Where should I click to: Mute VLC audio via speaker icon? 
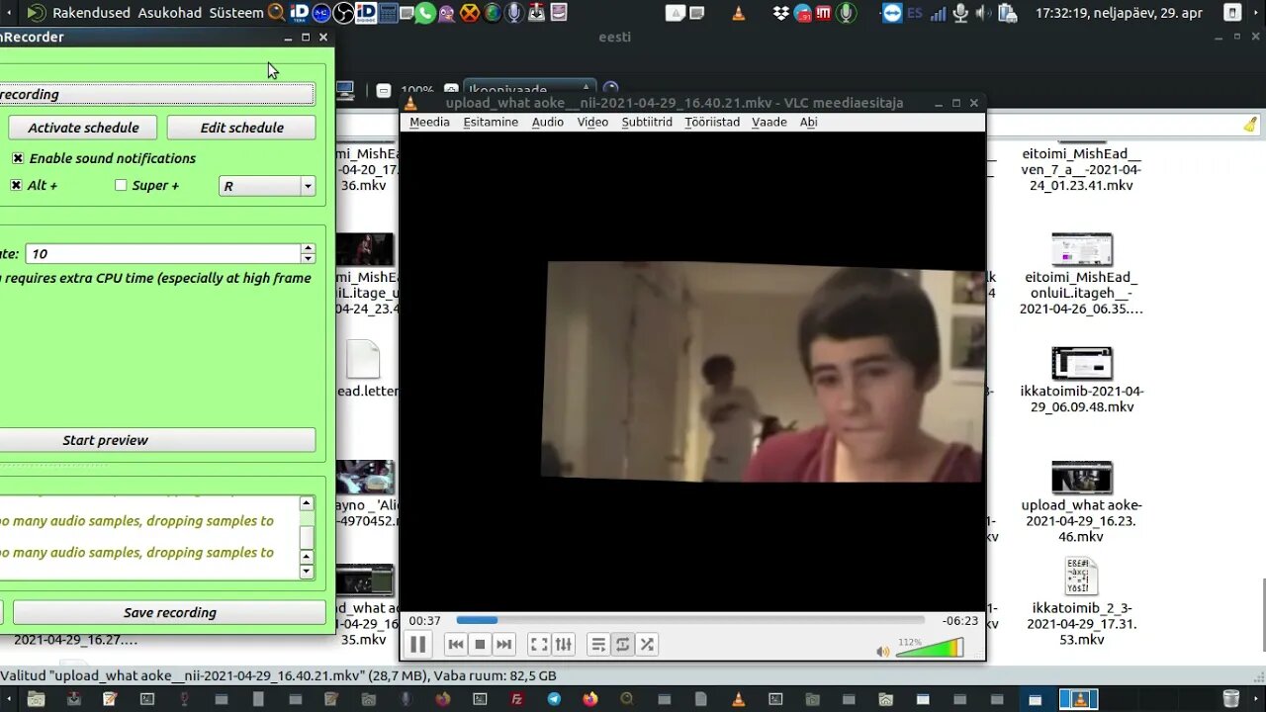pyautogui.click(x=883, y=651)
